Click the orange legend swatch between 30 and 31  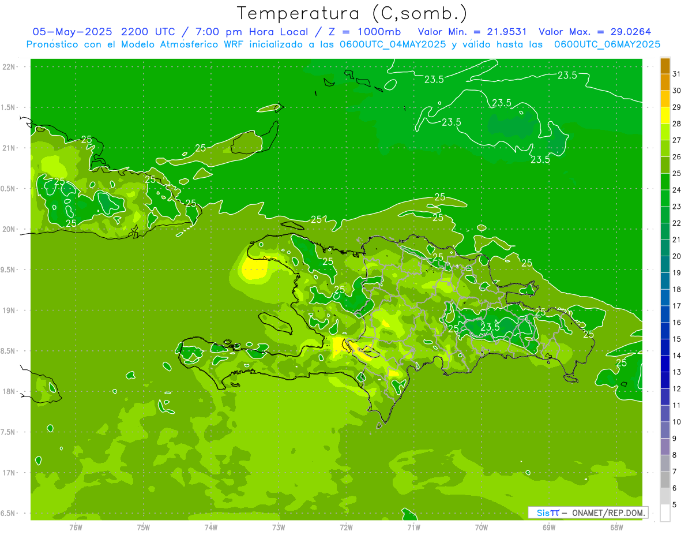[665, 83]
